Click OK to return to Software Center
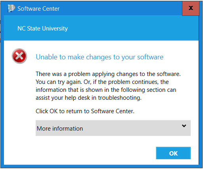The height and width of the screenshot is (169, 203). pyautogui.click(x=173, y=153)
